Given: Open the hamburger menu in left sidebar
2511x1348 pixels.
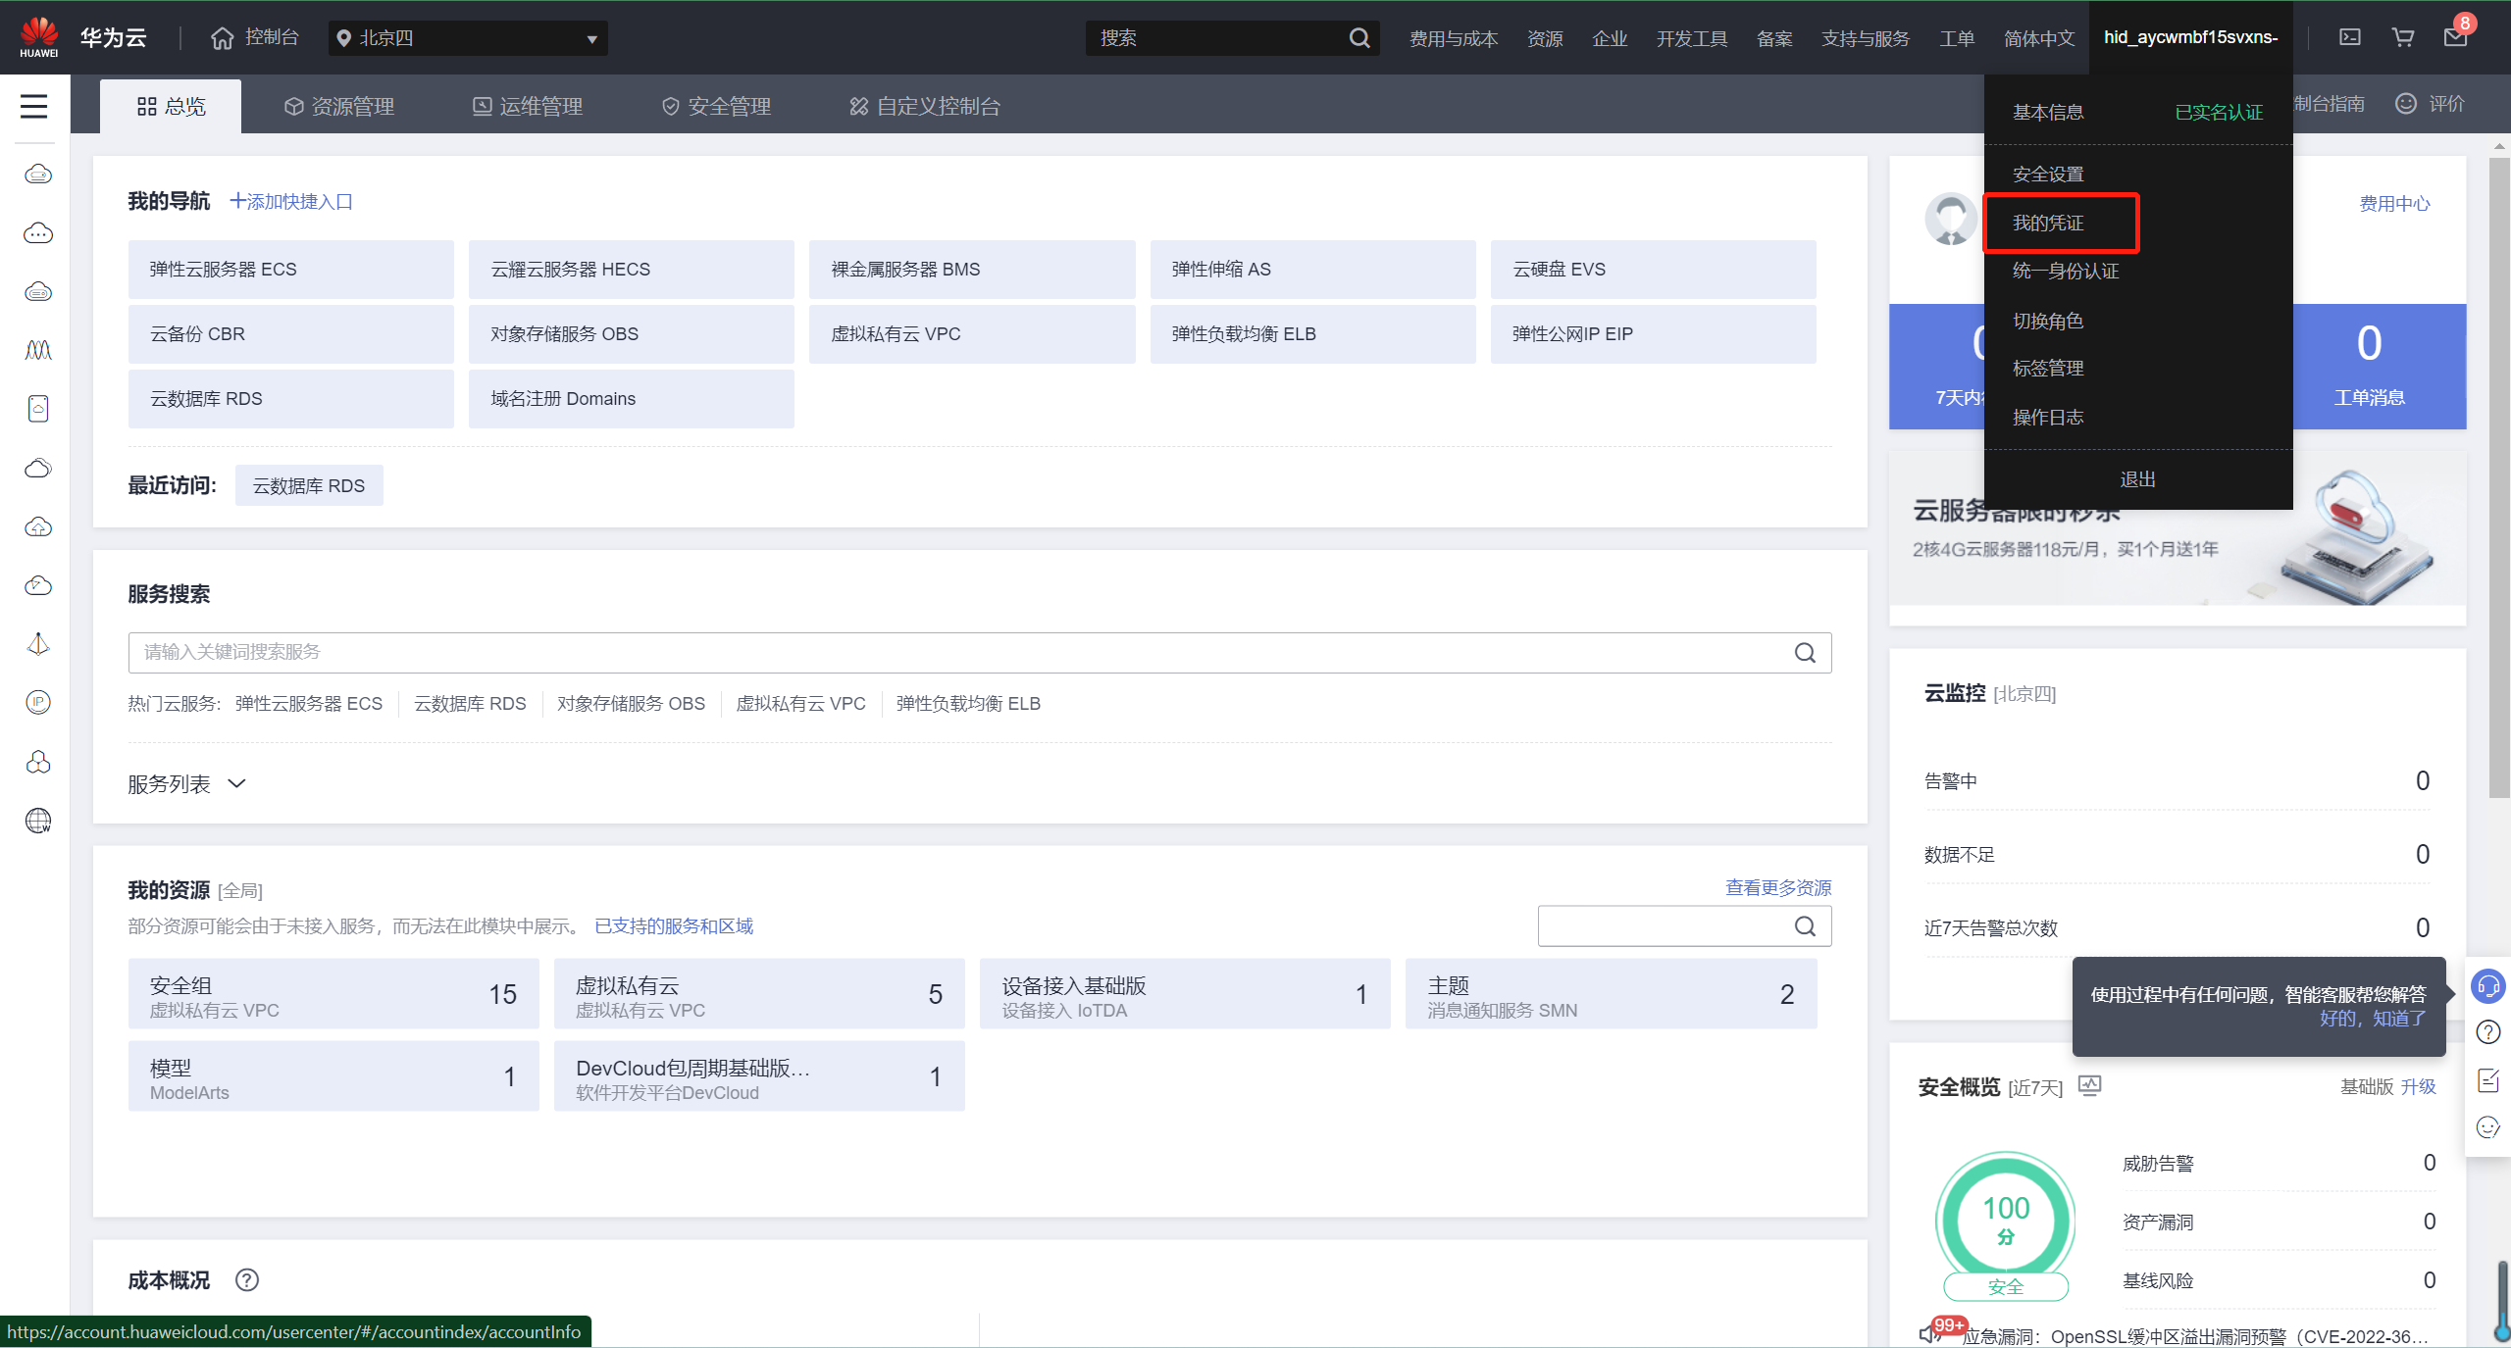Looking at the screenshot, I should tap(34, 106).
